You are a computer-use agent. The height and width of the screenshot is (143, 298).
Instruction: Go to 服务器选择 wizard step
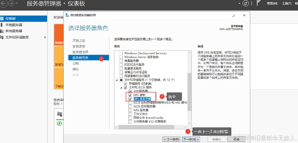click(x=80, y=52)
